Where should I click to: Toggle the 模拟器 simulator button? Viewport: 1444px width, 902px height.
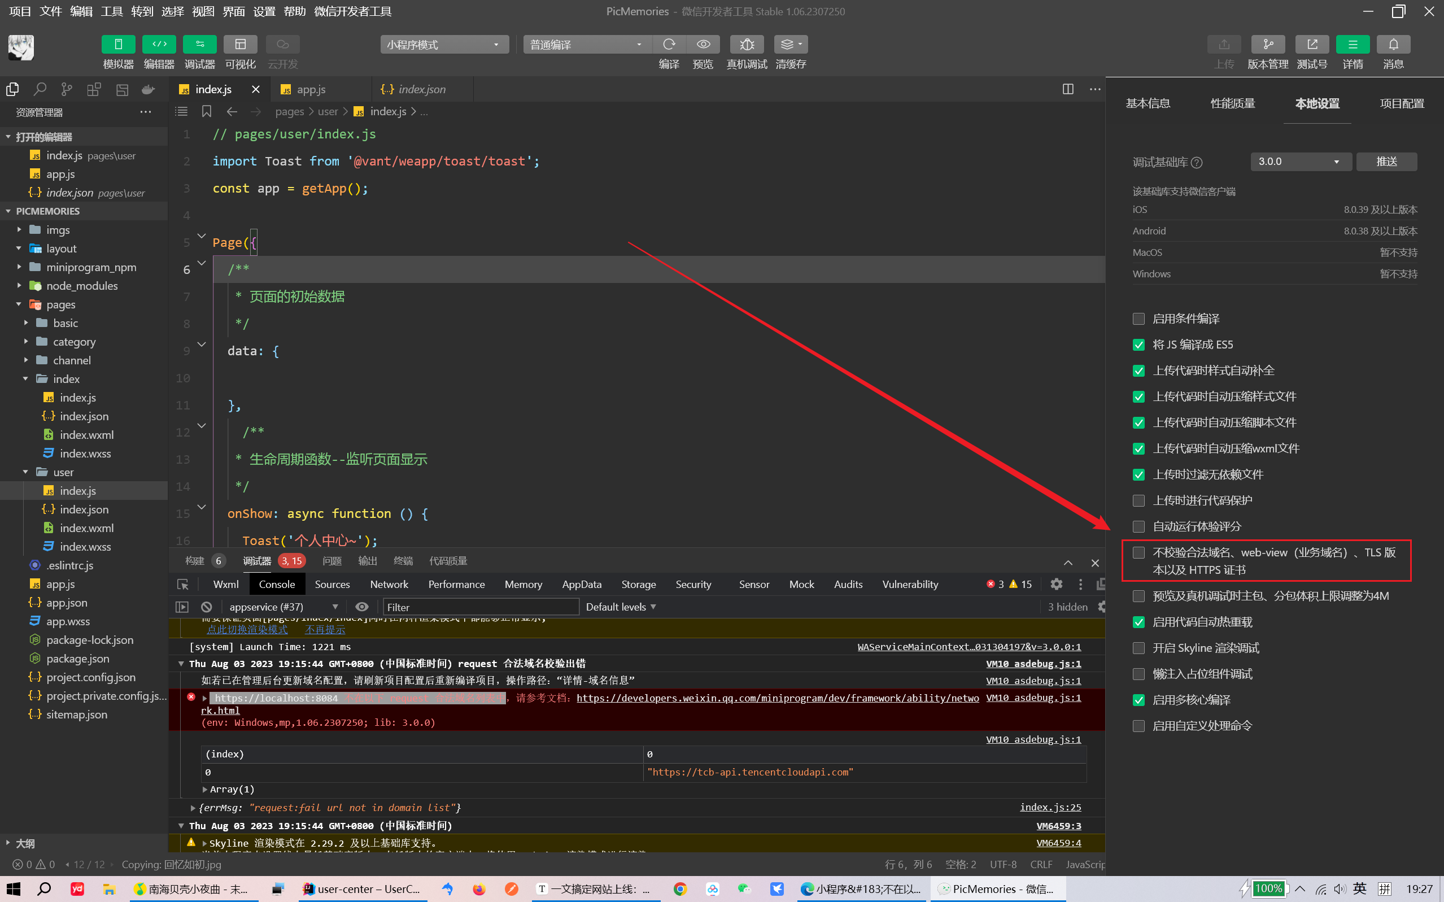point(118,44)
